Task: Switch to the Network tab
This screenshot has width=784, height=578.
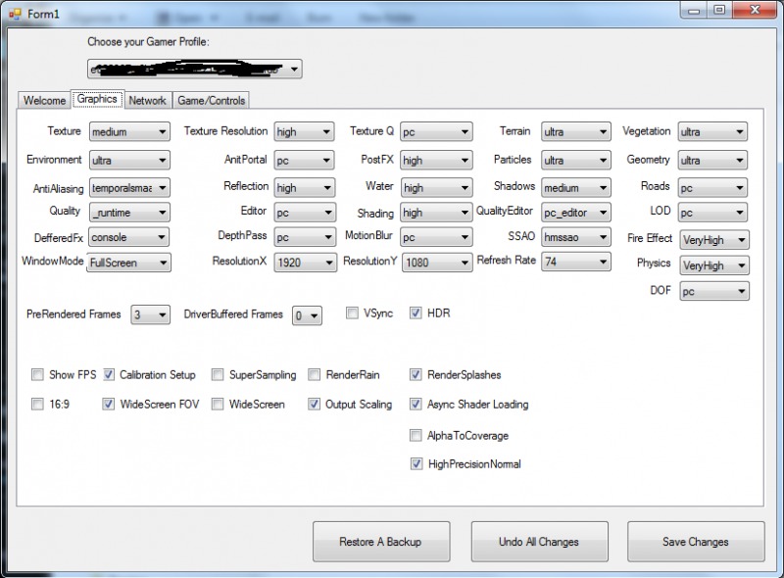Action: 147,100
